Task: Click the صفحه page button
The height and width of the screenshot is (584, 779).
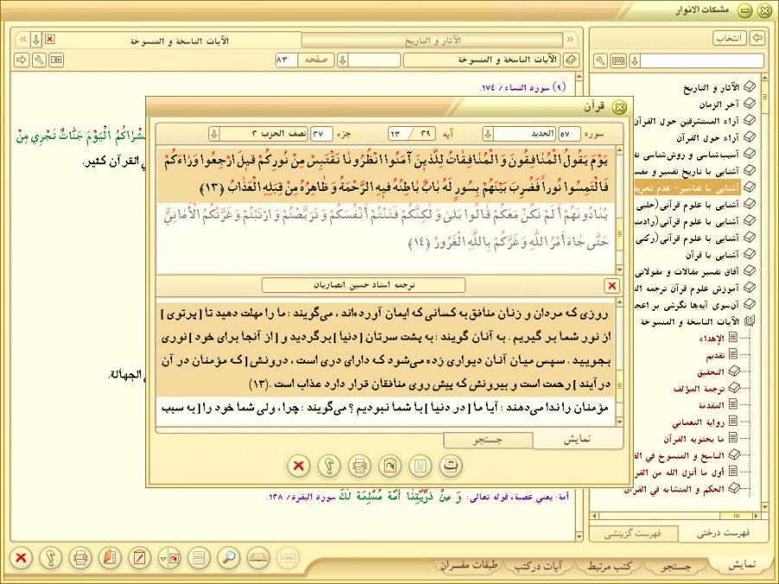Action: click(x=316, y=60)
